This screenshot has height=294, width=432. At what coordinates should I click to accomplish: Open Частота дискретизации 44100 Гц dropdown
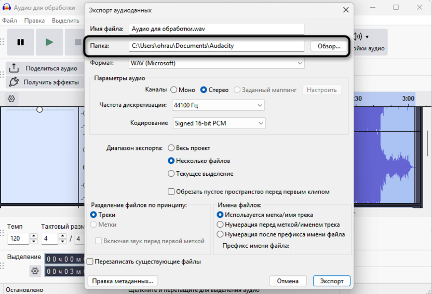click(x=218, y=105)
